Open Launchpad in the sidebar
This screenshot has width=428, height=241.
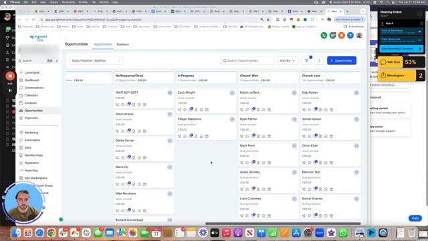pyautogui.click(x=32, y=73)
